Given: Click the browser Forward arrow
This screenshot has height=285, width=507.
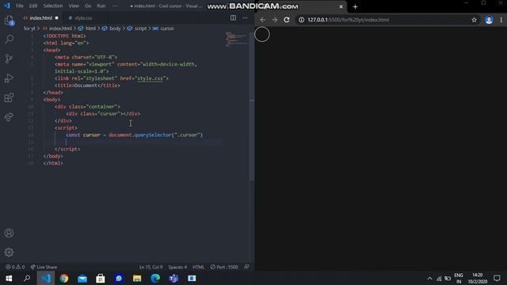Looking at the screenshot, I should tap(275, 20).
